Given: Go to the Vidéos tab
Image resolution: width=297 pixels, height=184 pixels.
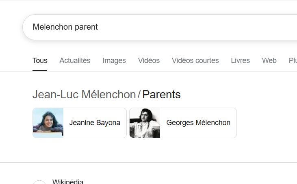Looking at the screenshot, I should pyautogui.click(x=149, y=61).
